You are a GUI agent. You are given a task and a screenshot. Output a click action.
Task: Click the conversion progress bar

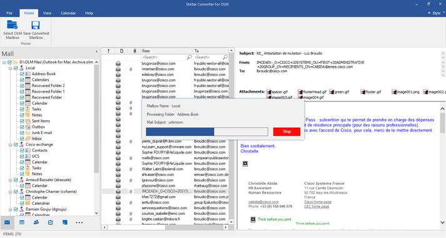207,132
